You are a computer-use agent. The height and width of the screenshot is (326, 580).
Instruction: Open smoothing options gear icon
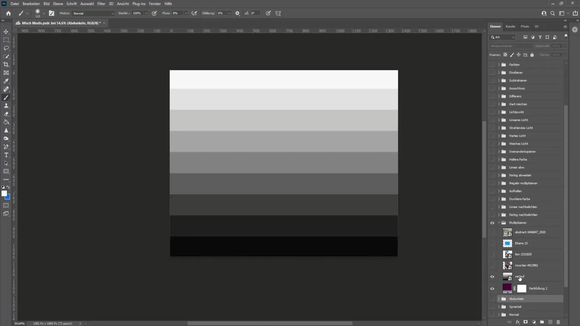237,13
